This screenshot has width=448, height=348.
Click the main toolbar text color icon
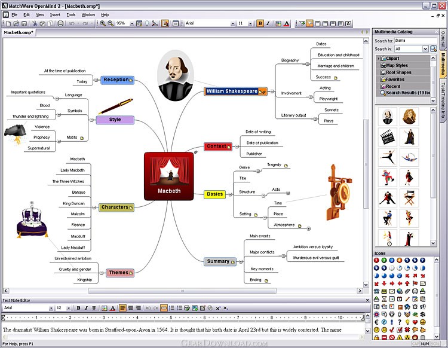click(x=287, y=24)
